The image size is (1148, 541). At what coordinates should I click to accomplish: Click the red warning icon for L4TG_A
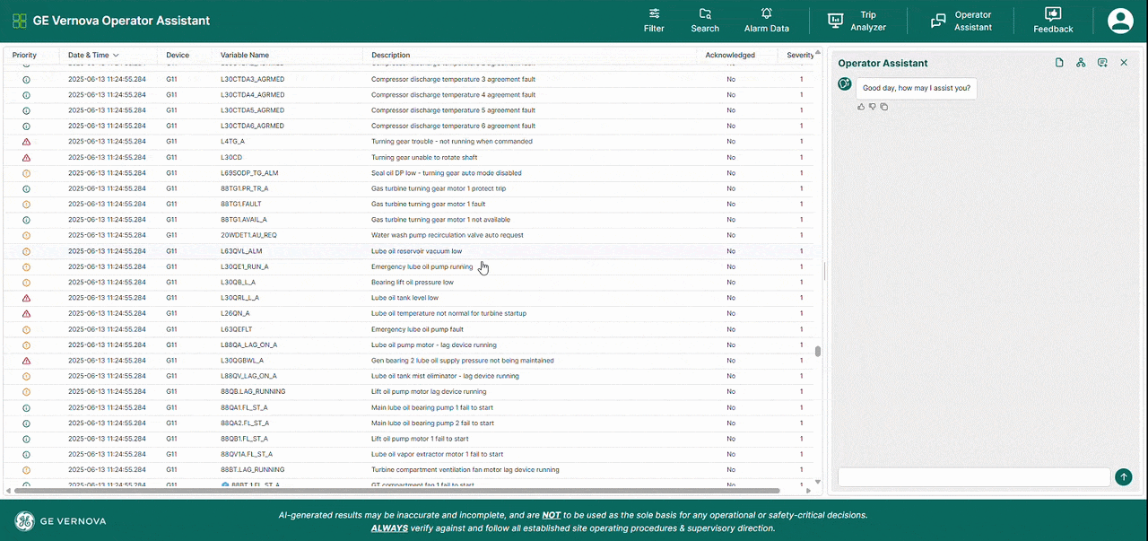tap(26, 142)
